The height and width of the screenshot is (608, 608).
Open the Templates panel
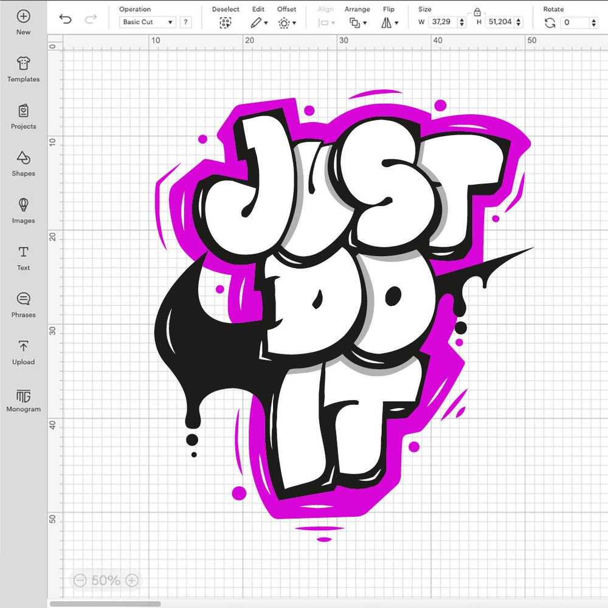pos(23,64)
